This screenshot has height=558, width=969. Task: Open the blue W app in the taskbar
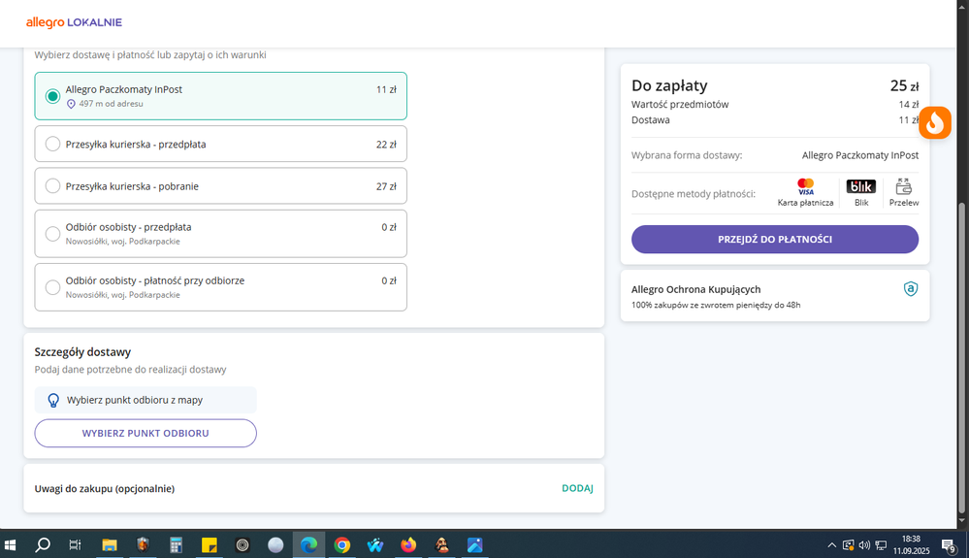pos(375,545)
